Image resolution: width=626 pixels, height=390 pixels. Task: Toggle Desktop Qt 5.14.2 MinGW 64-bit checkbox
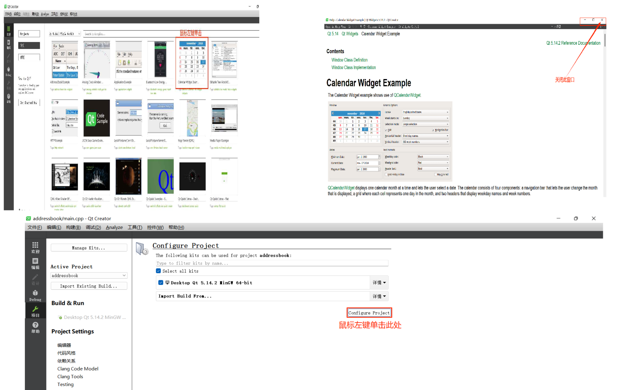(161, 282)
